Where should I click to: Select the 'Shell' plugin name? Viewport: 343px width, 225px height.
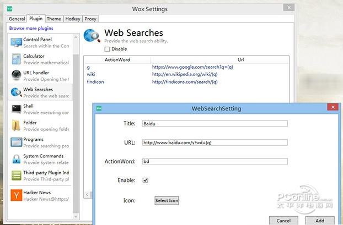tap(29, 106)
